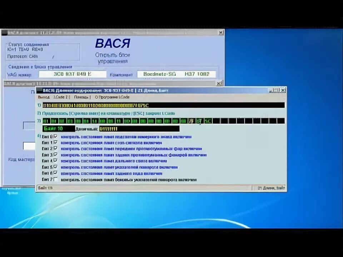The width and height of the screenshot is (343, 257).
Task: Click the ВАСЯ logo heading in the back window
Action: pyautogui.click(x=113, y=43)
